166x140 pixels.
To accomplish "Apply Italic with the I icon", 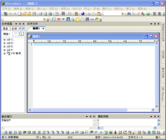I will 15,132.
